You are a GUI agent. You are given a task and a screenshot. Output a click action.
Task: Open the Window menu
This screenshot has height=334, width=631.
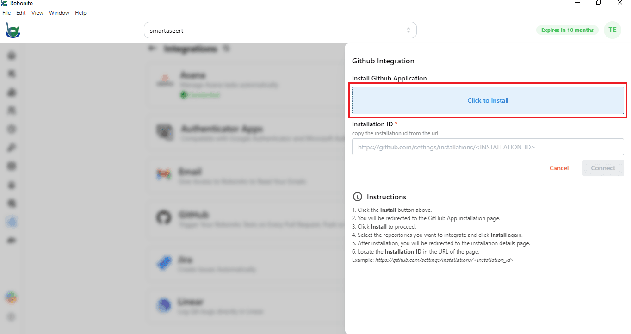pyautogui.click(x=59, y=13)
